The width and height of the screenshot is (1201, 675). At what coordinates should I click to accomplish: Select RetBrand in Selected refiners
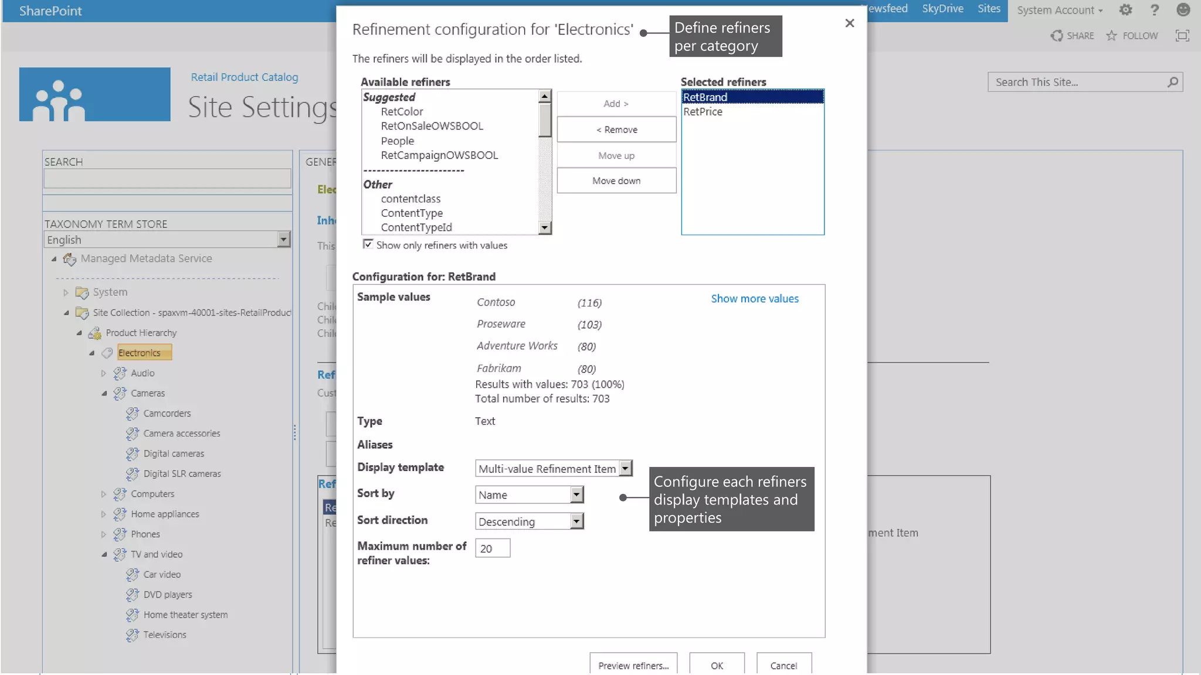752,97
